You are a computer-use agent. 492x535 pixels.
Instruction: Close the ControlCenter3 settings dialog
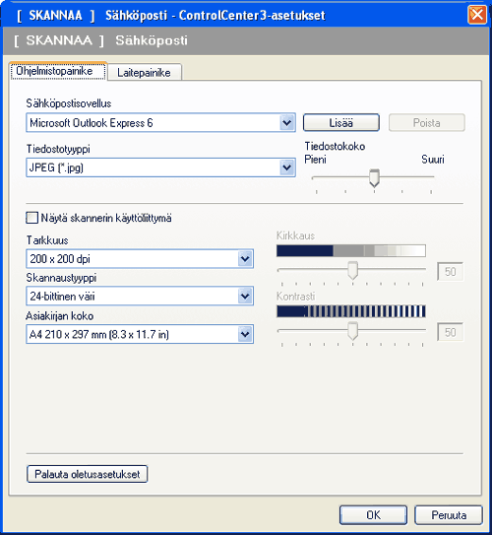click(477, 15)
